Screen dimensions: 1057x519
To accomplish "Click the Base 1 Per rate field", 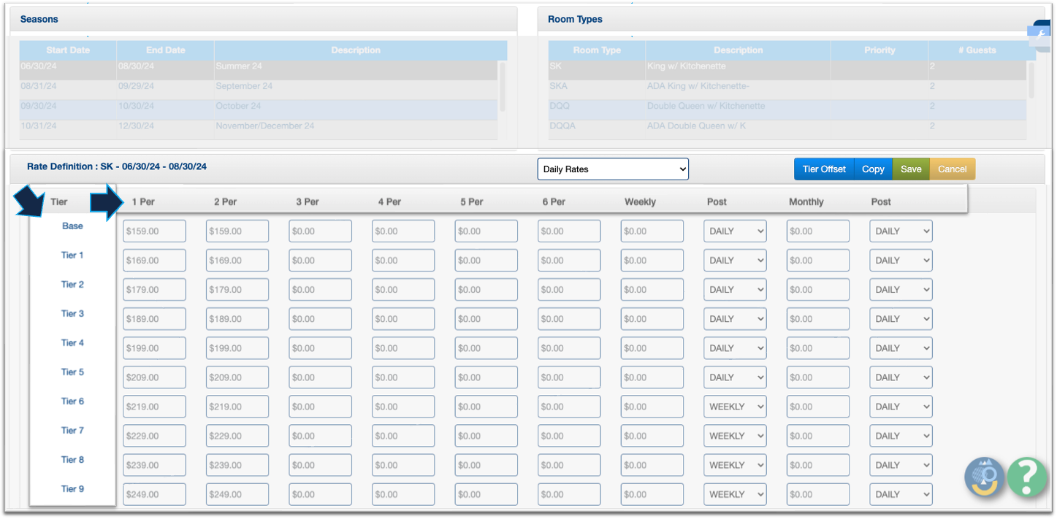I will 154,231.
